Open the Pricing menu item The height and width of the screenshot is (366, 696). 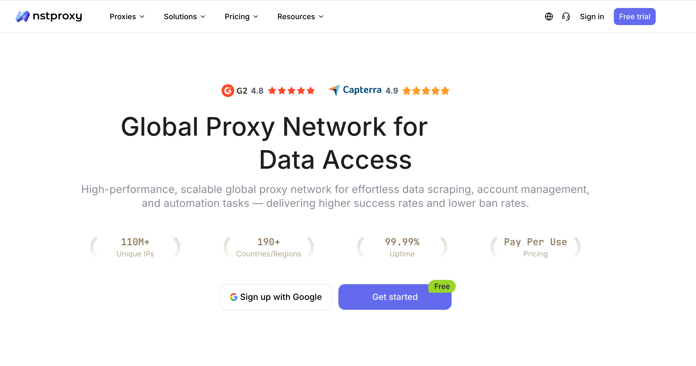click(237, 17)
